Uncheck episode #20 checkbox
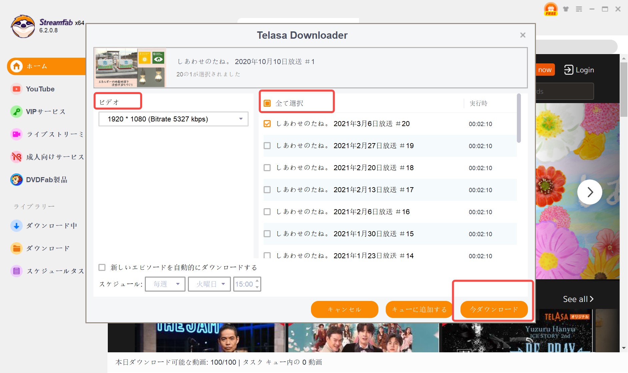628x373 pixels. [x=267, y=124]
